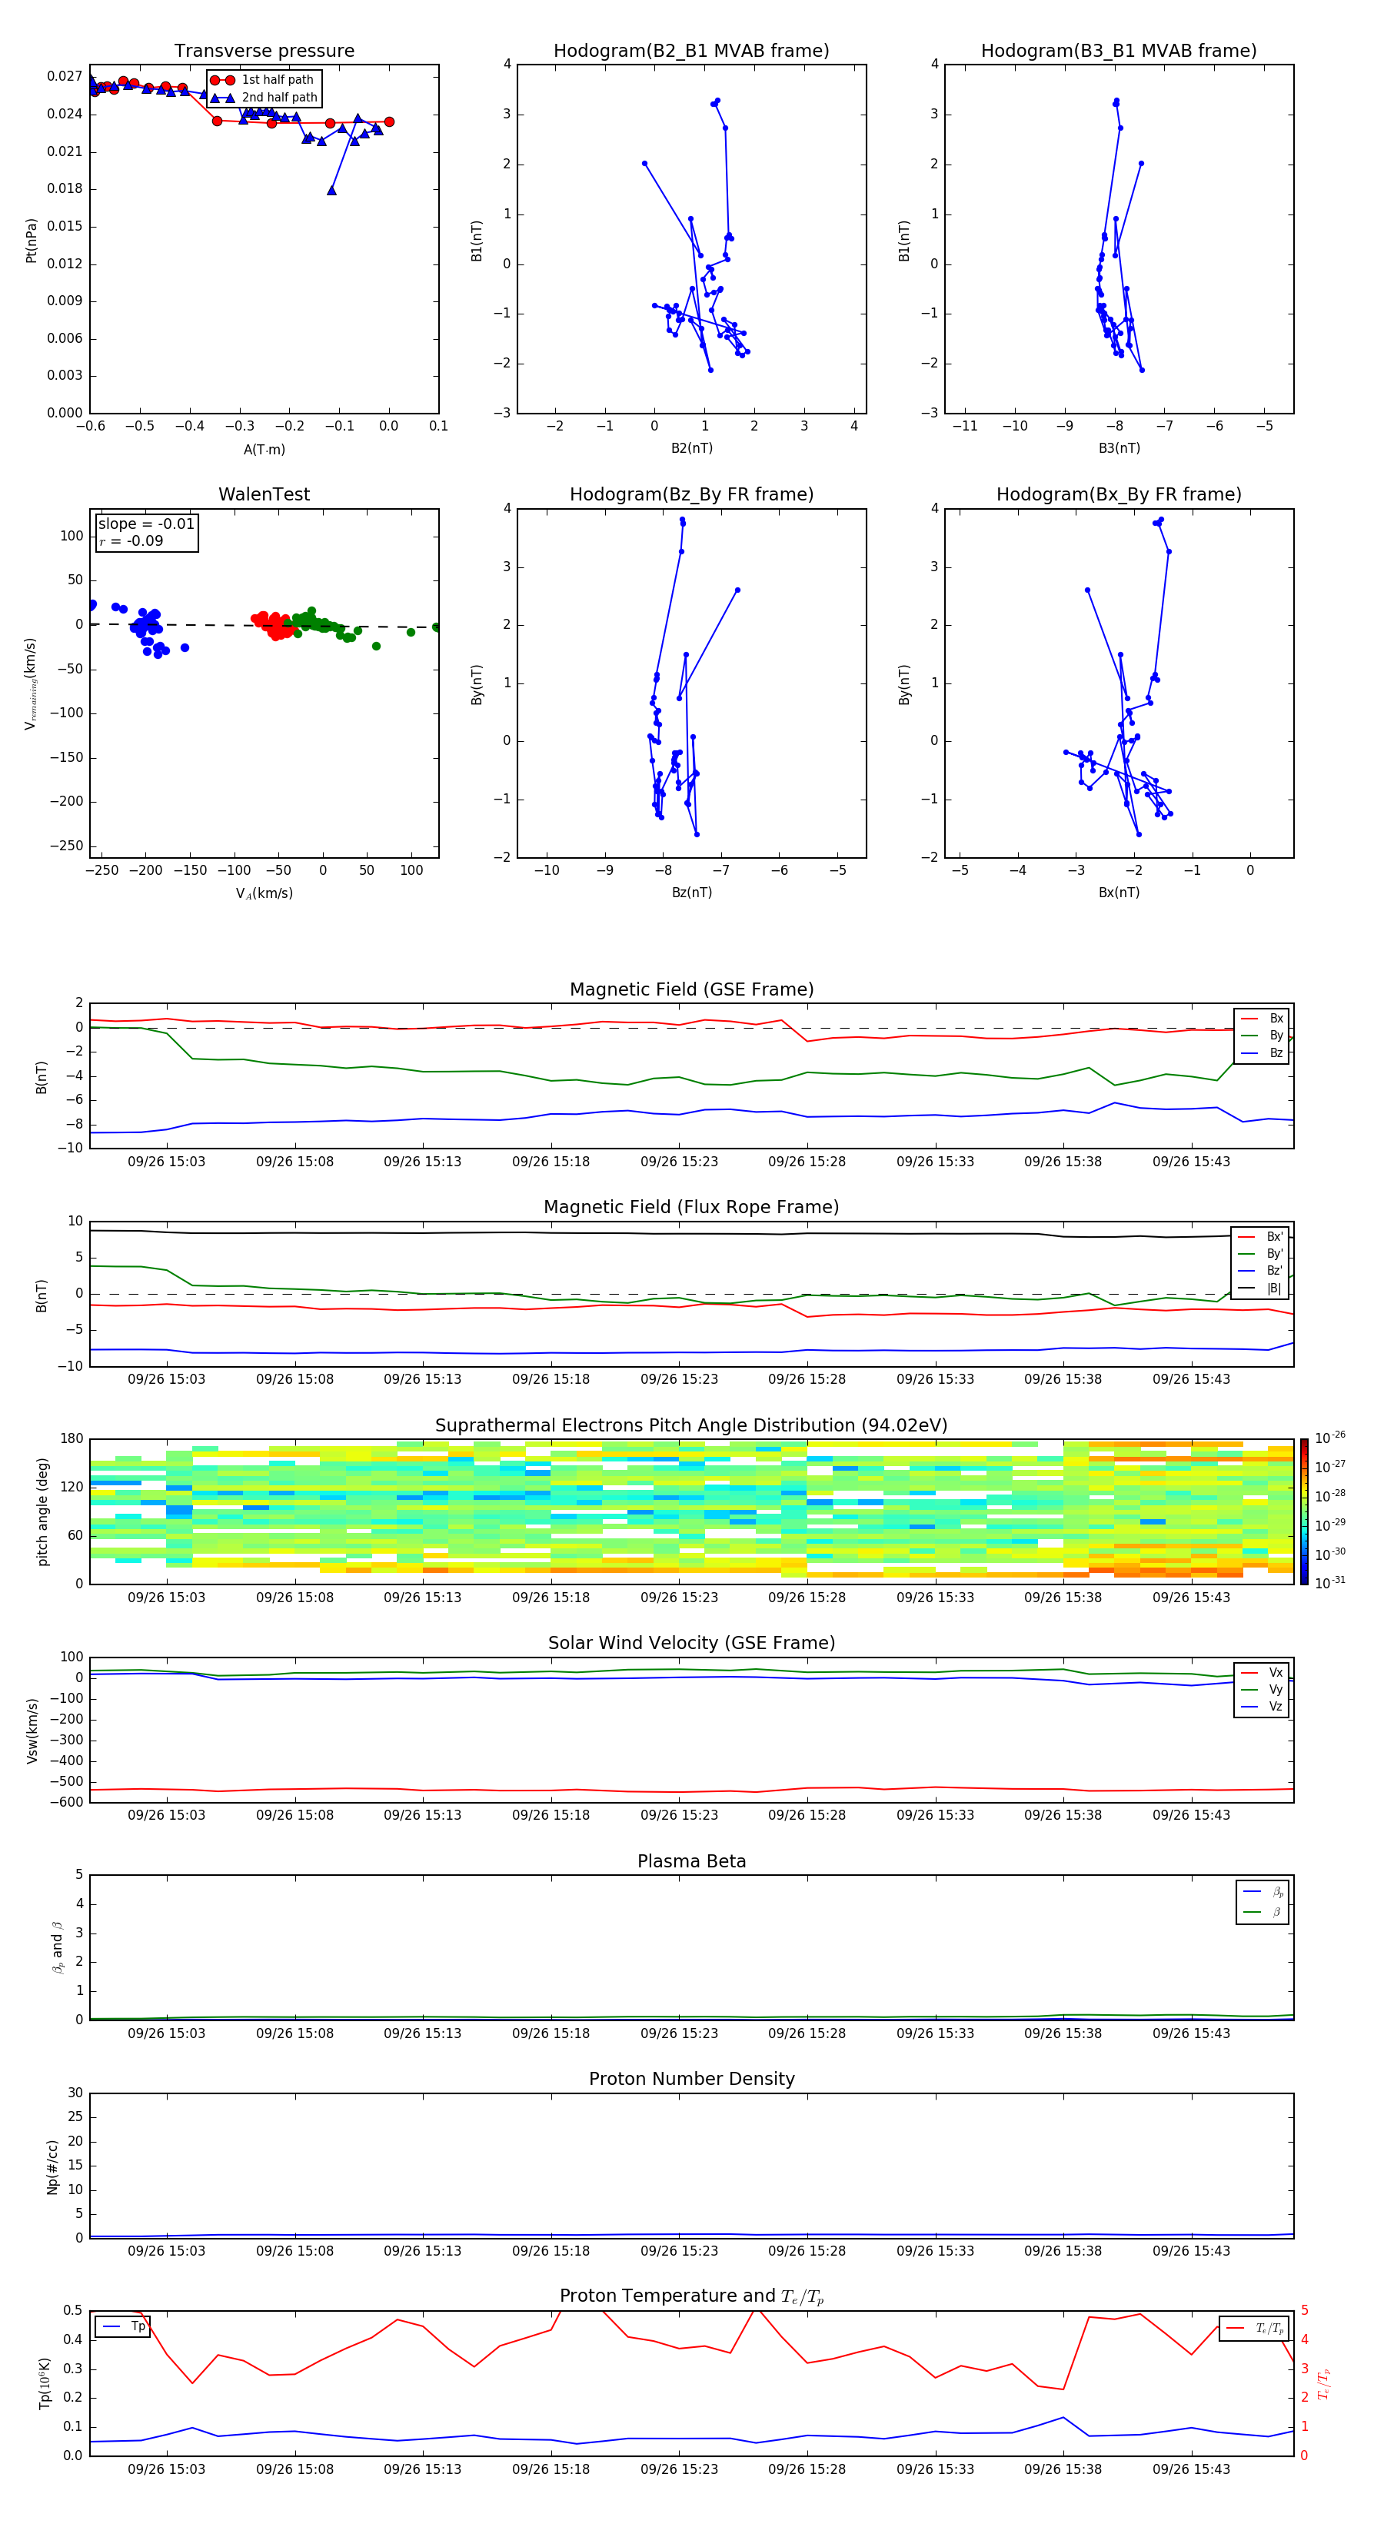Select Vy entry in solar wind legend
Screen dimensions: 1384x2537
[1262, 1689]
